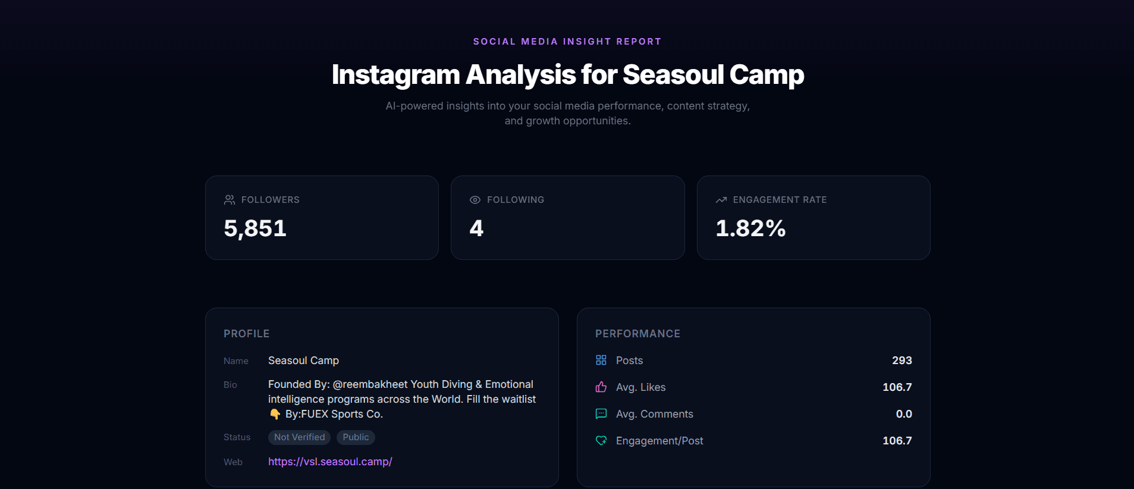The image size is (1134, 489).
Task: Click the Avg. Comments speech bubble icon
Action: pyautogui.click(x=601, y=413)
